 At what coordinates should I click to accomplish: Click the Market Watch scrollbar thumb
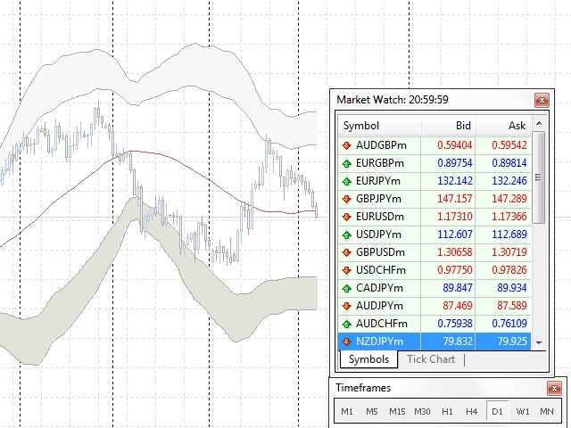pos(539,177)
